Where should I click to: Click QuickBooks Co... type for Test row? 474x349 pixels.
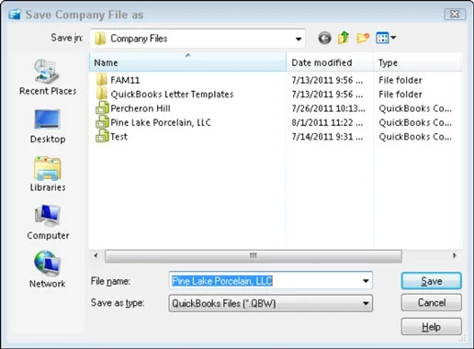415,137
